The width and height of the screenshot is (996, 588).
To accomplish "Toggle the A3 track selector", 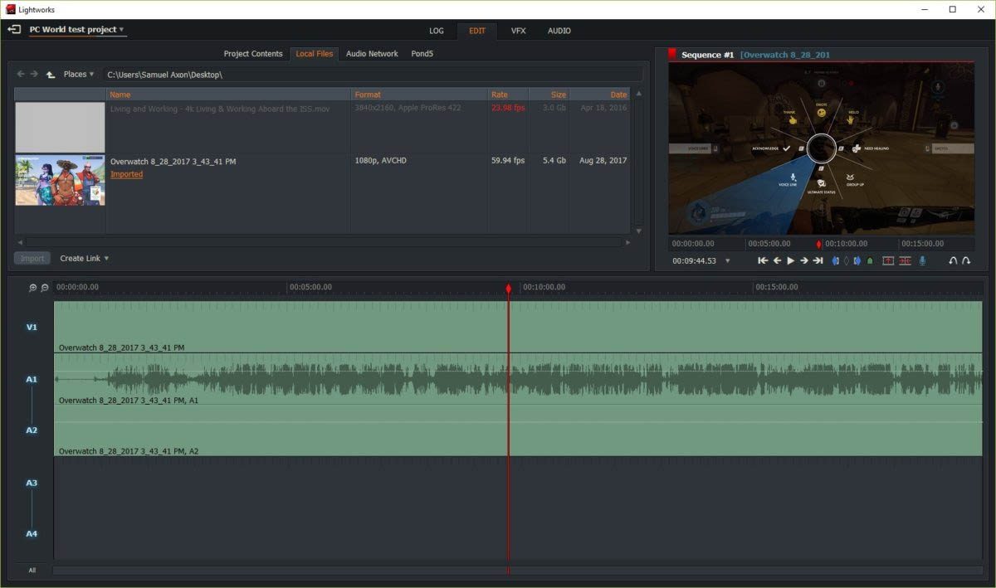I will [32, 483].
